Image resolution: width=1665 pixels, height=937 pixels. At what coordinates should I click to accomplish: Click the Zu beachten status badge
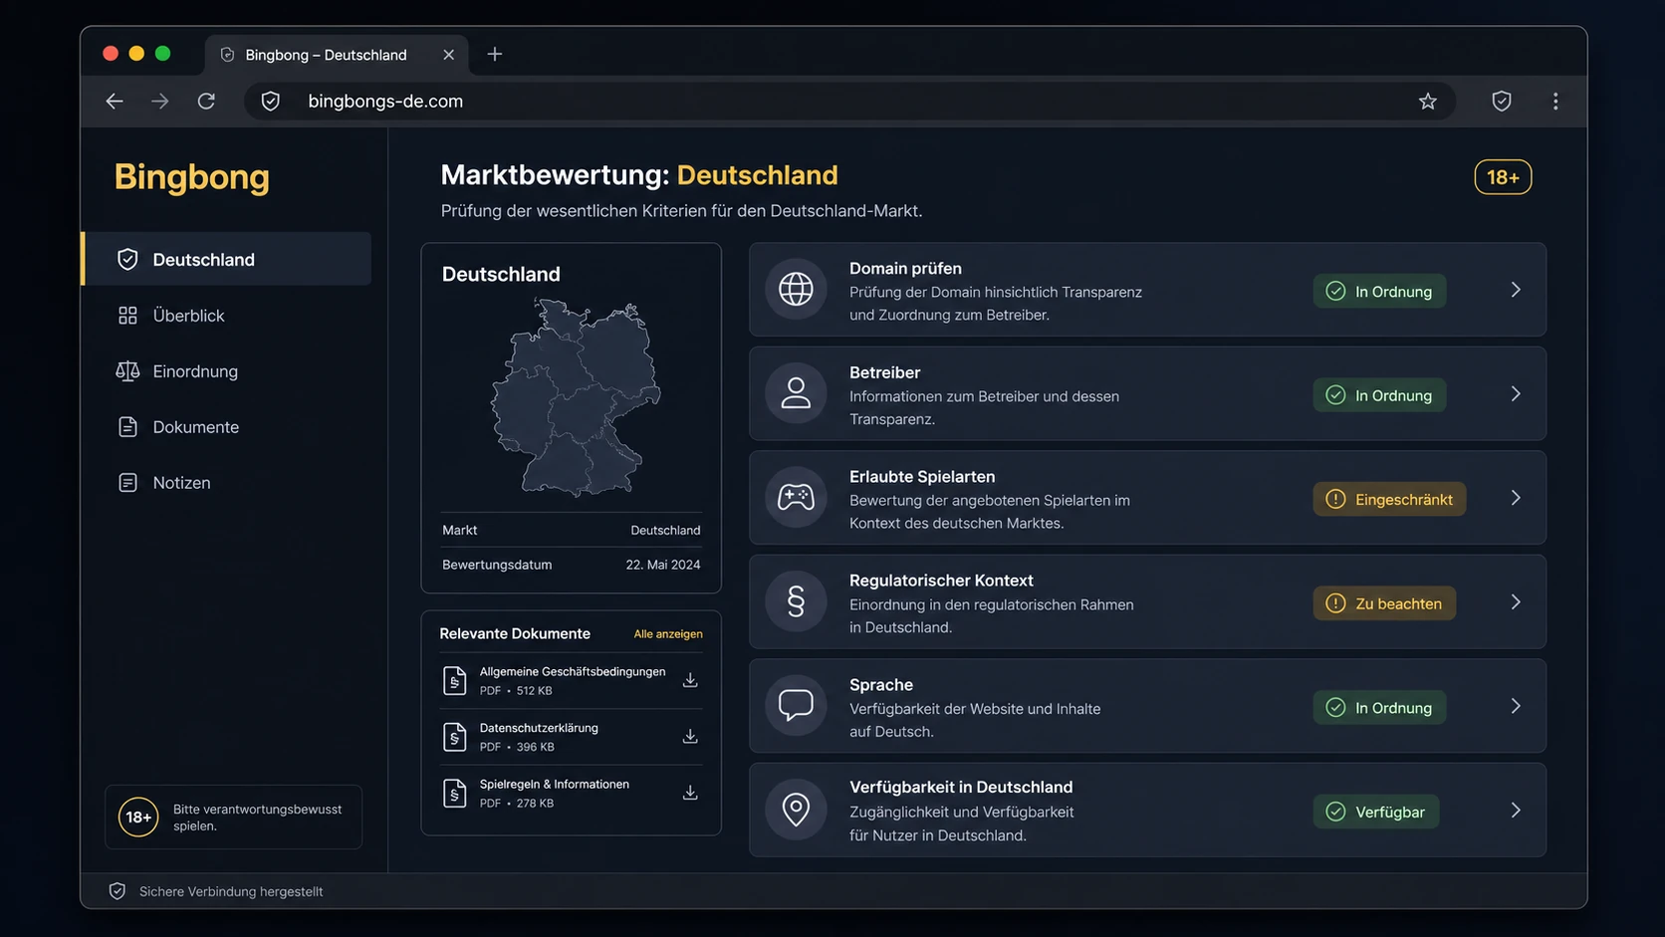point(1384,603)
